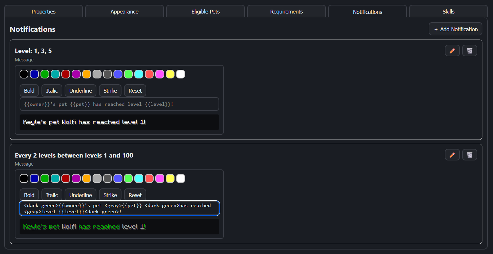Select the white swatch in second notification
493x254 pixels.
point(181,178)
